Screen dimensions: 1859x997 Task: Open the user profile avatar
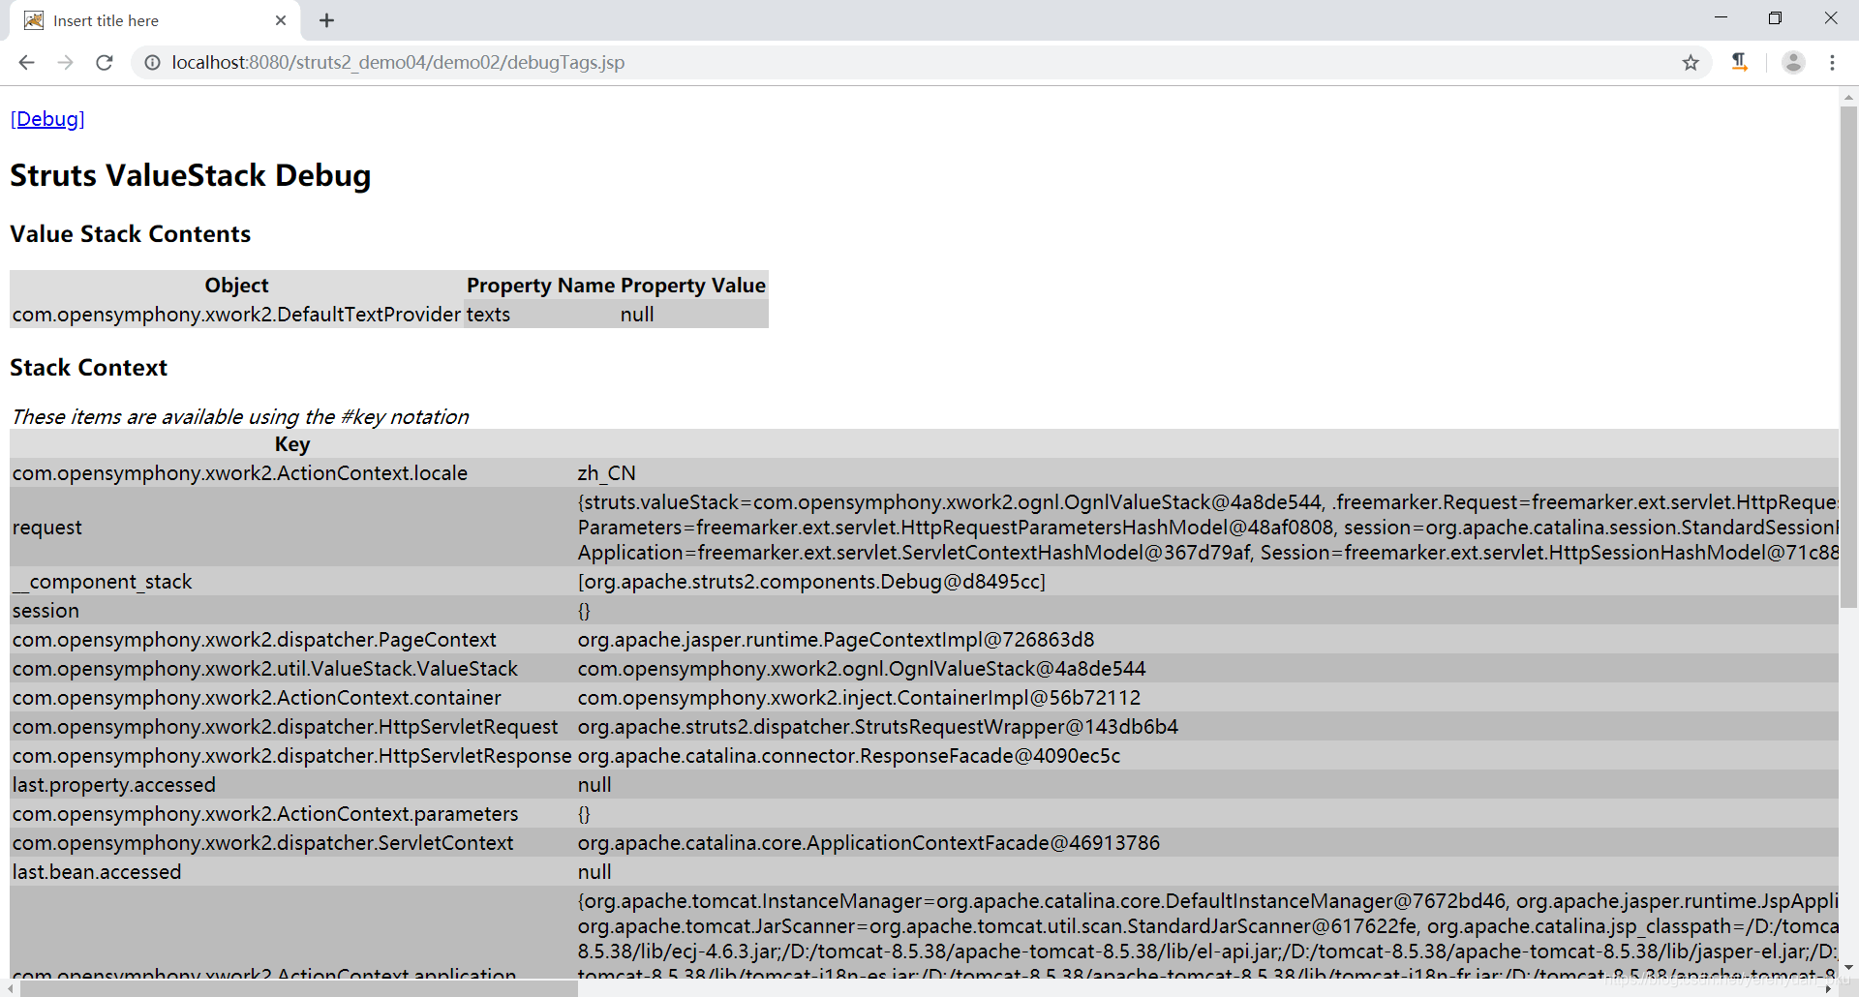coord(1793,62)
